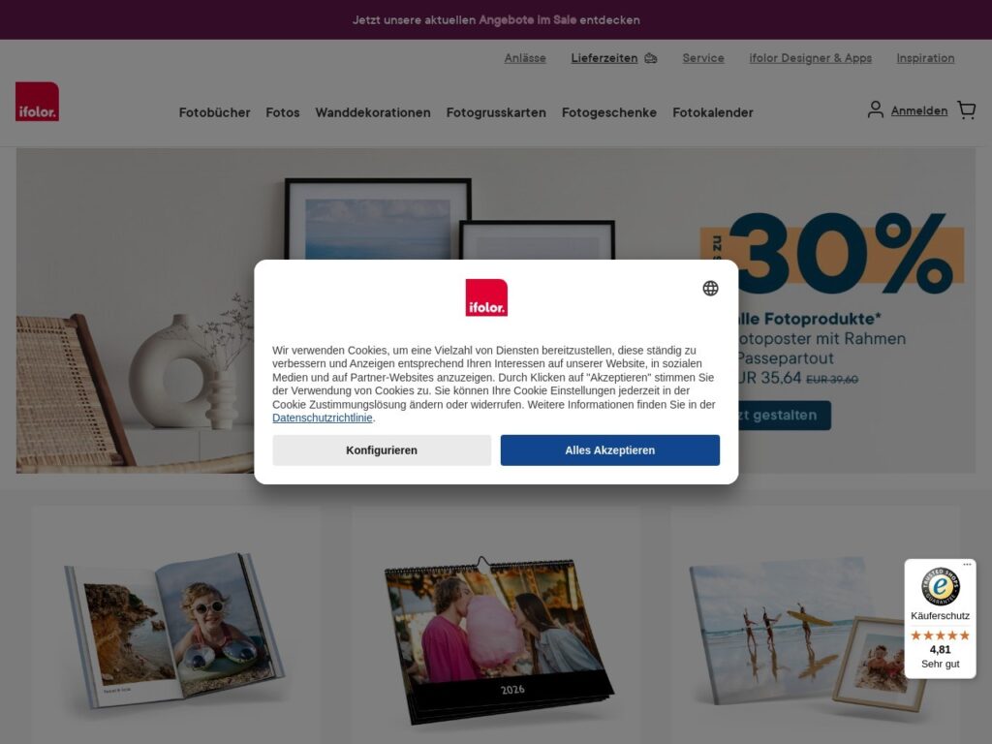This screenshot has width=992, height=744.
Task: Expand the Anlässe top navigation link
Action: click(x=525, y=58)
